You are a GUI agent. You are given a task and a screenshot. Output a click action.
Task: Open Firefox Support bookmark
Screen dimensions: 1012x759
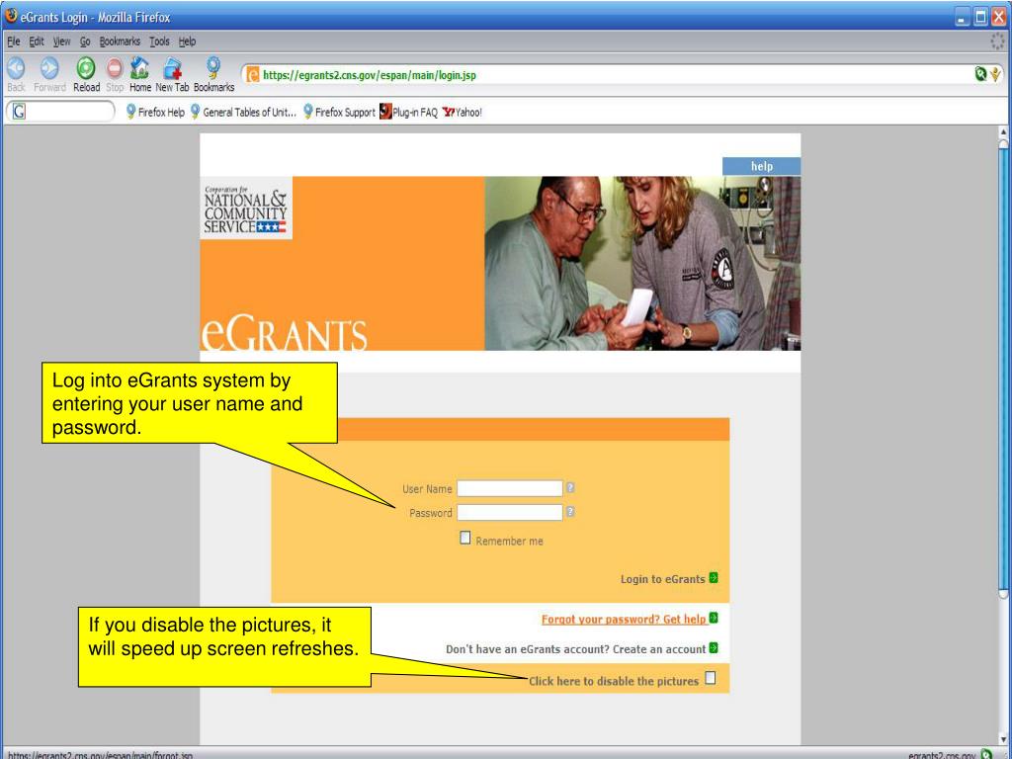tap(339, 113)
